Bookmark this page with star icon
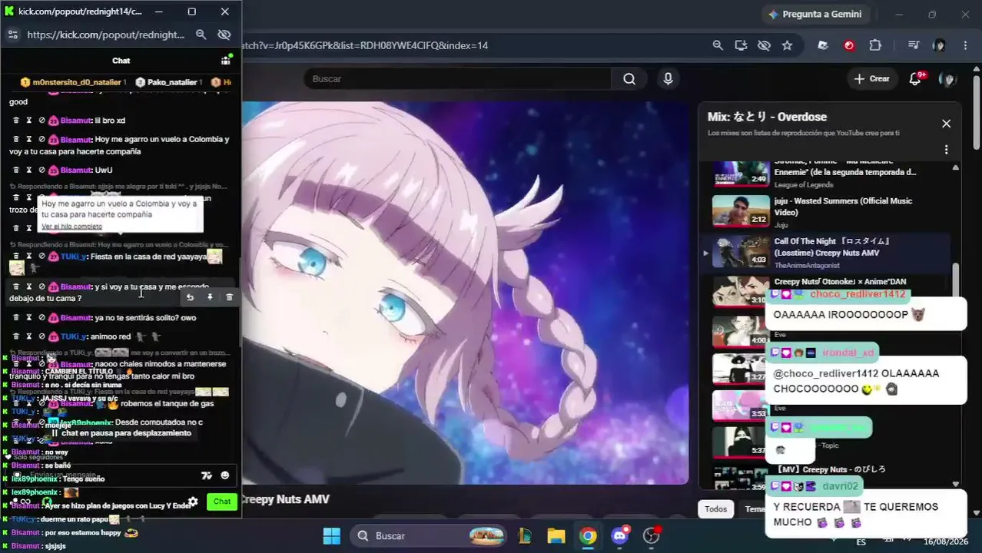Image resolution: width=982 pixels, height=553 pixels. coord(787,45)
